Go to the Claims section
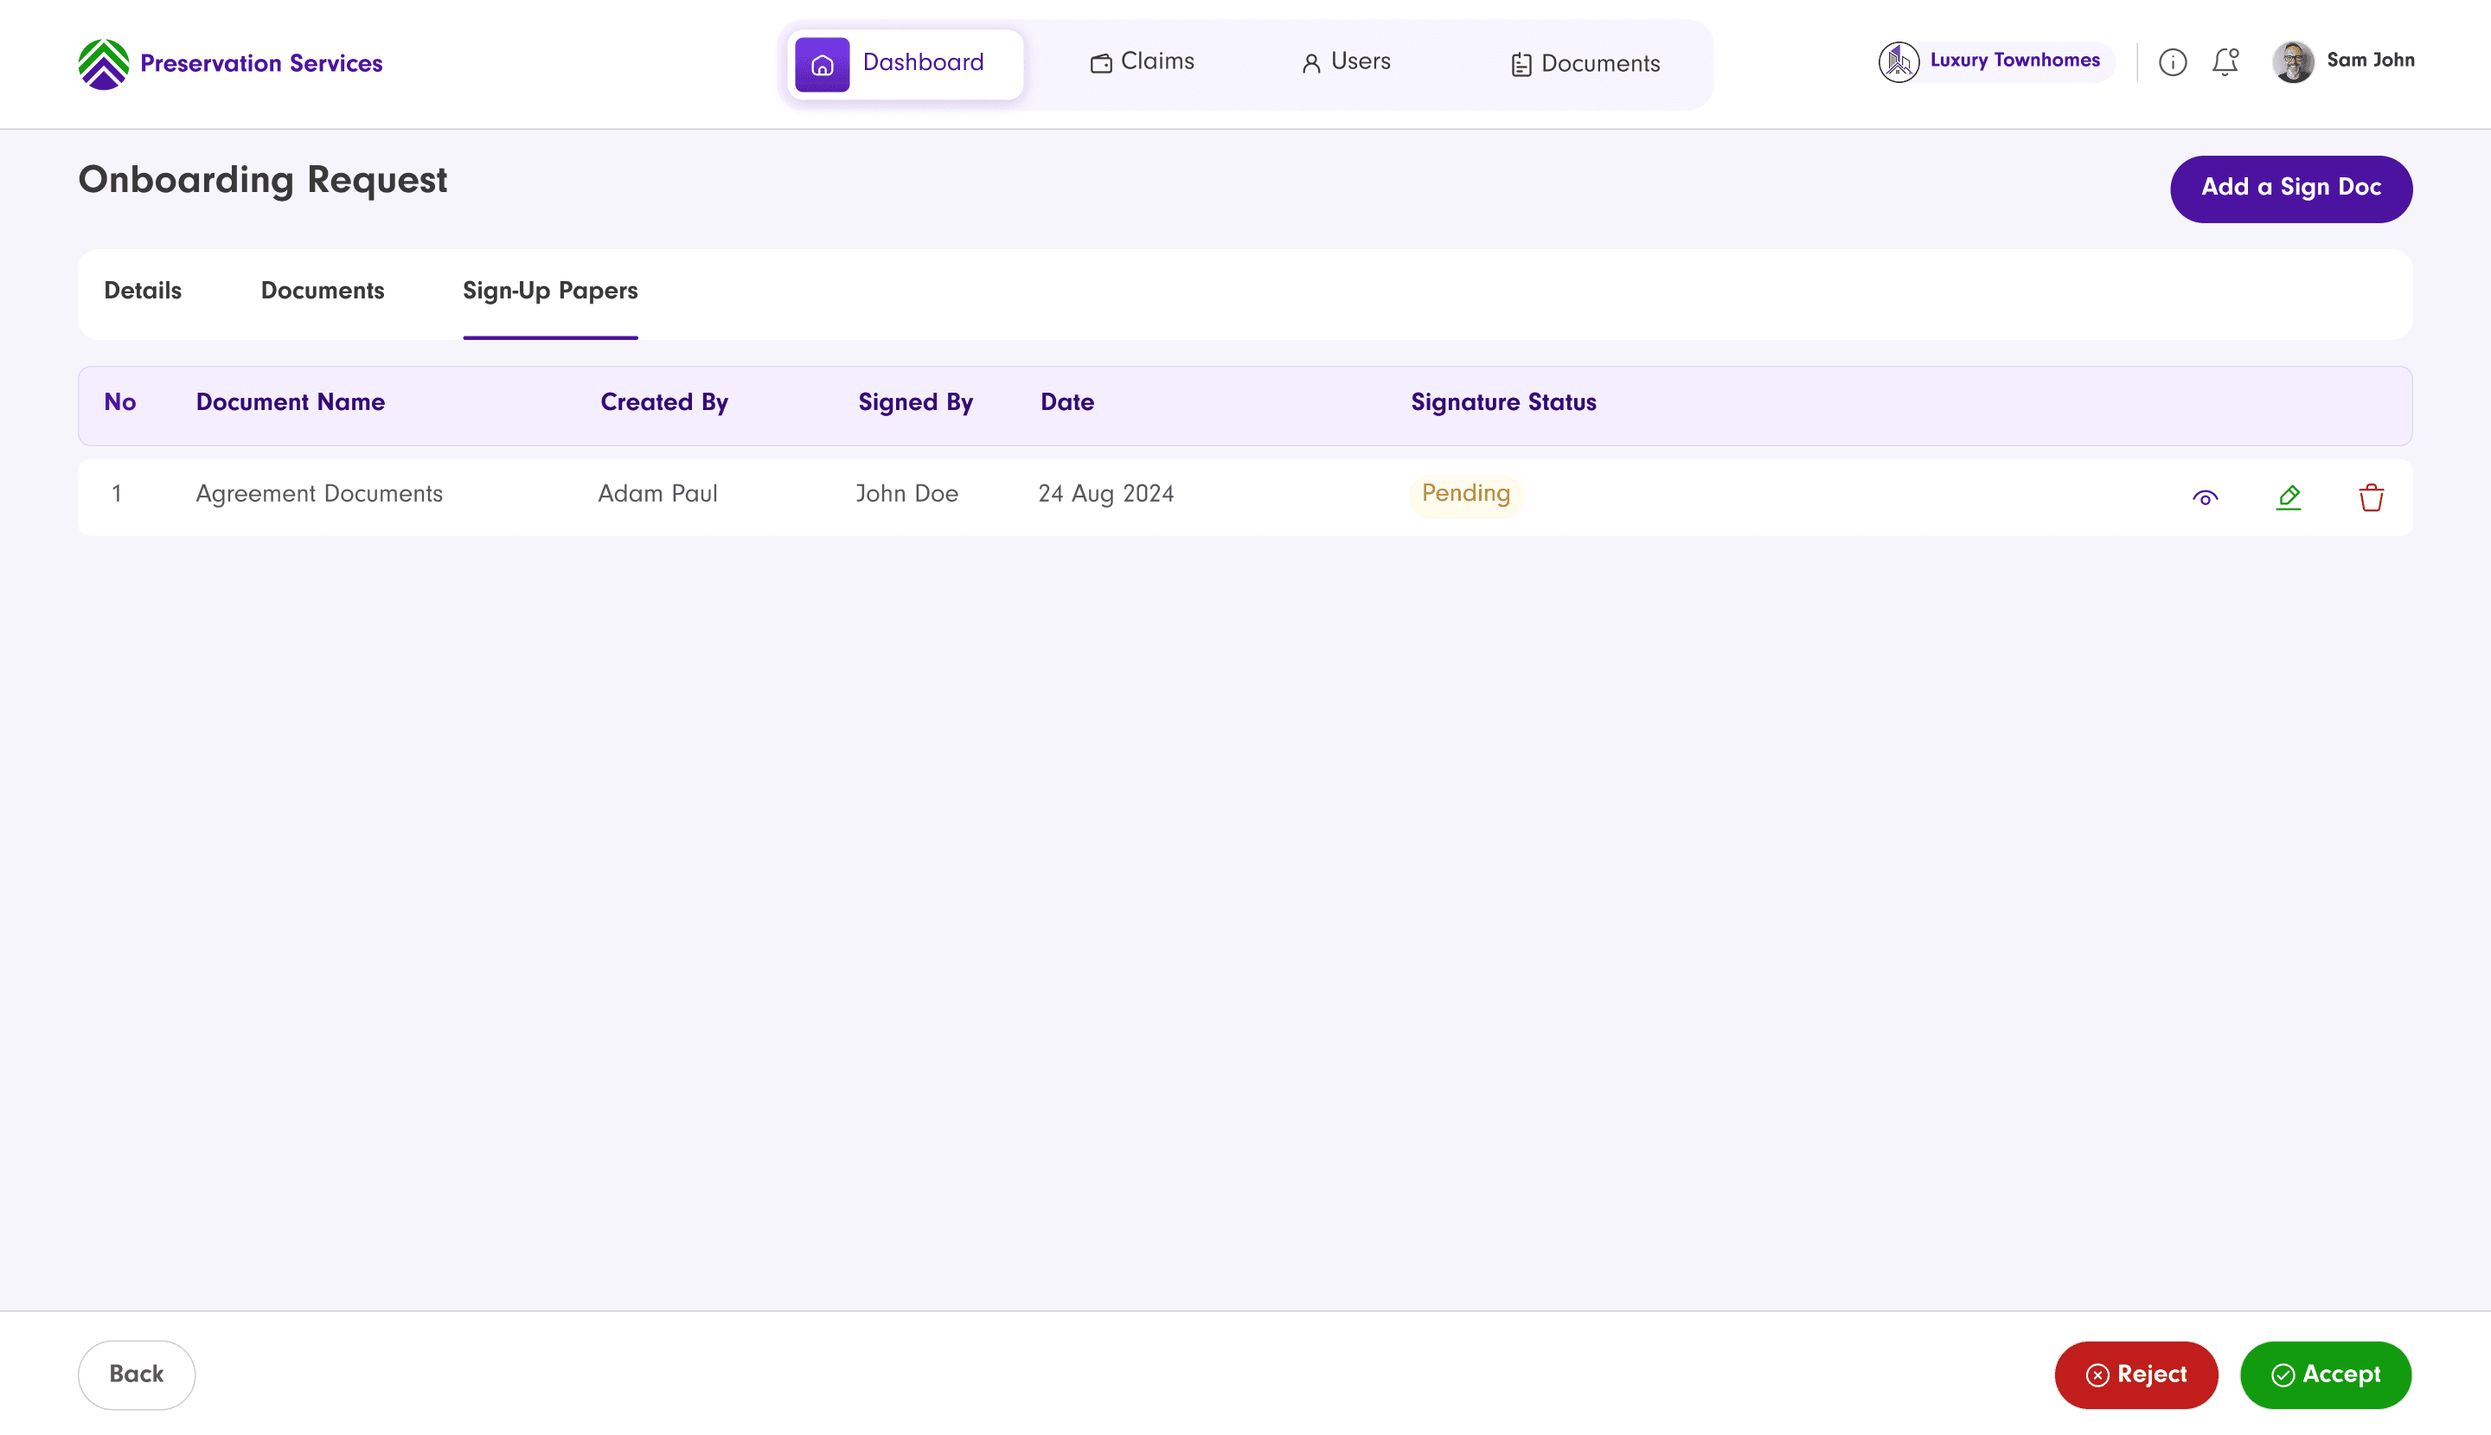 1142,62
